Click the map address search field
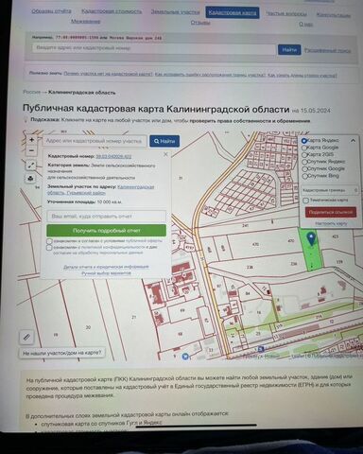 [95, 141]
